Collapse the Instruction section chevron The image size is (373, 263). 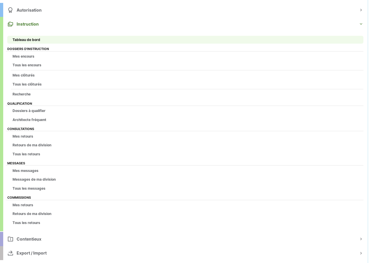click(361, 24)
